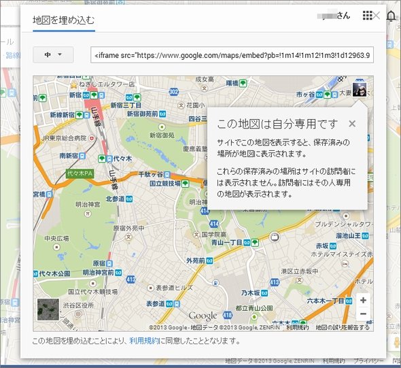Viewport: 401px width, 368px height.
Task: Click the route 418 road shield
Action: click(228, 315)
